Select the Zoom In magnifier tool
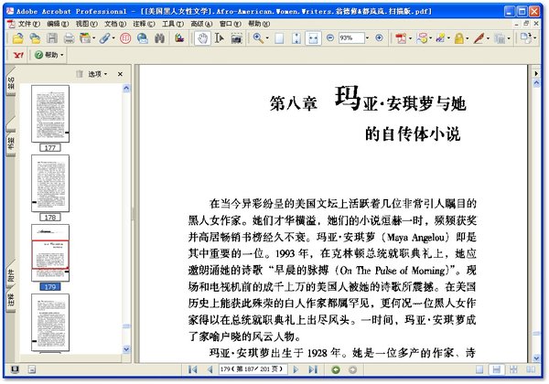 (x=258, y=37)
